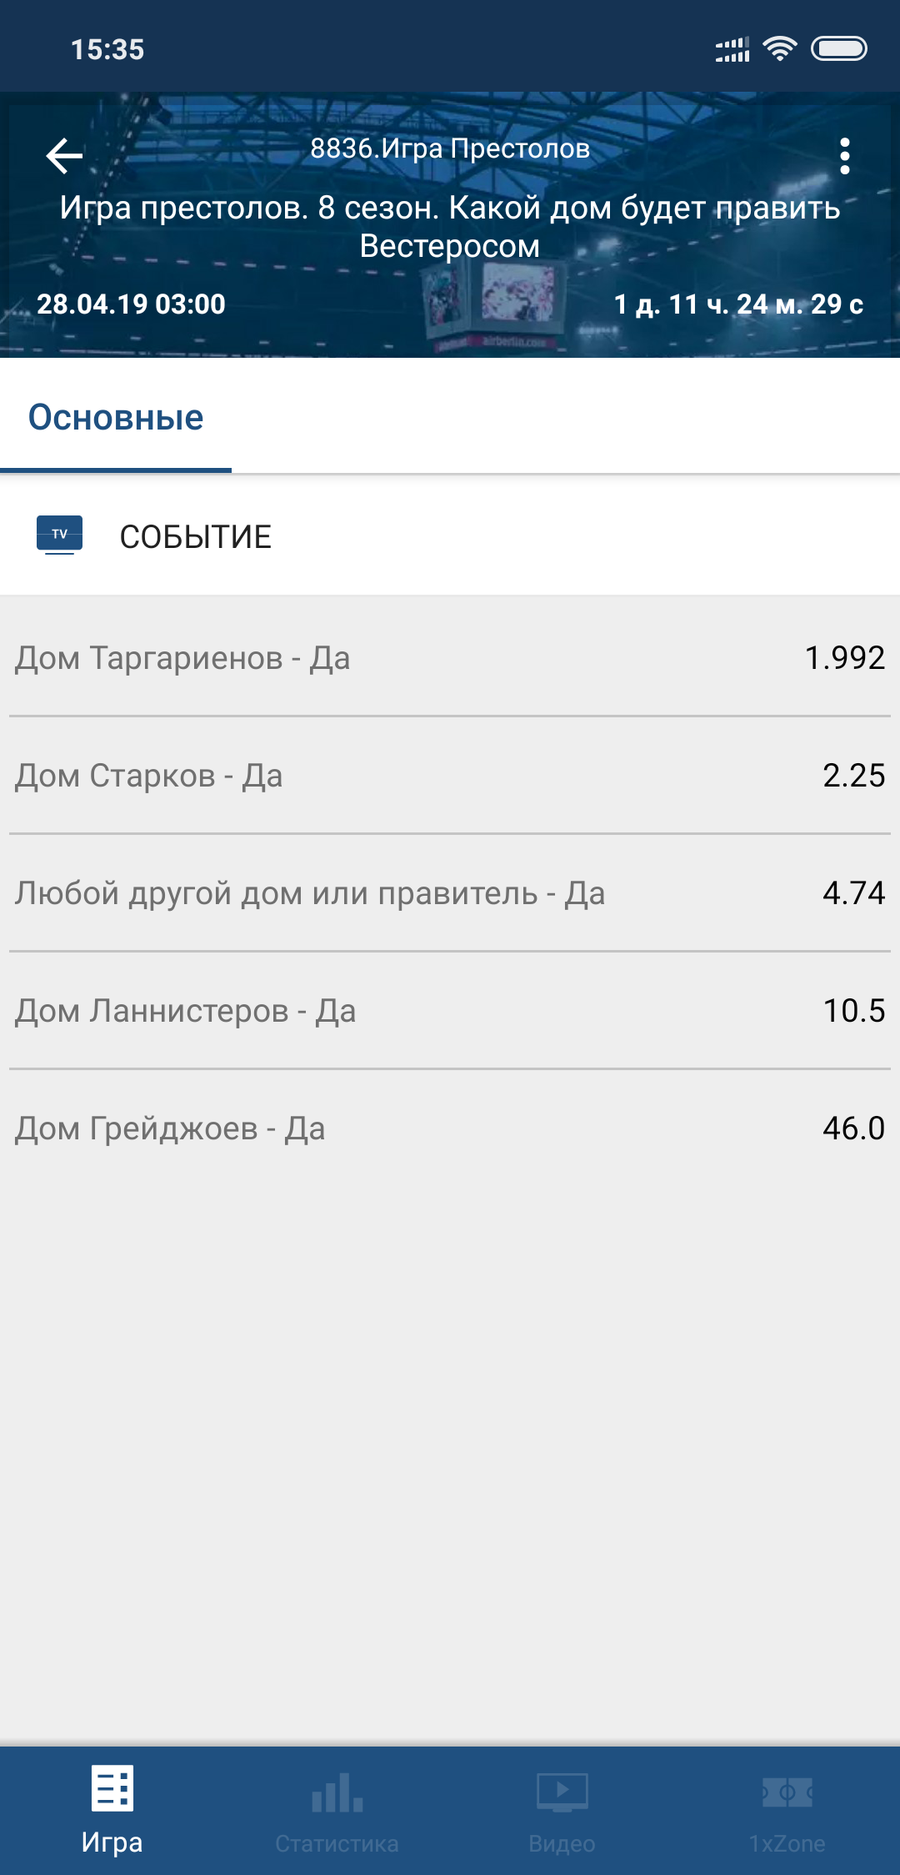Tap the countdown timer text
This screenshot has width=900, height=1875.
tap(738, 304)
